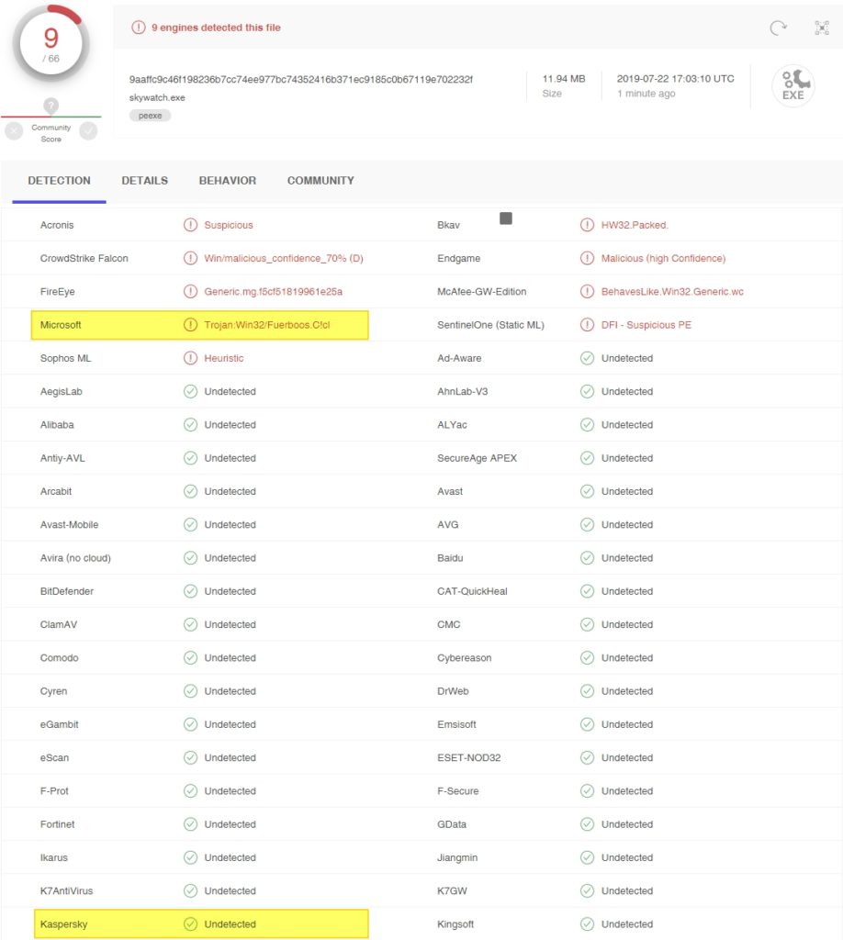Click the skywatch.exe file name
The width and height of the screenshot is (843, 940).
(x=157, y=97)
